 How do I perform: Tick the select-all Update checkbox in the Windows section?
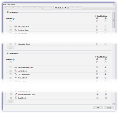(x=11, y=21)
